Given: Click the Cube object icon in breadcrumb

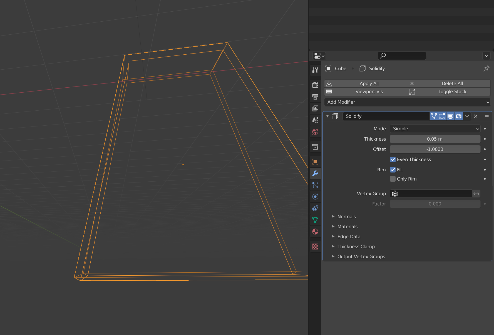Looking at the screenshot, I should (x=328, y=68).
